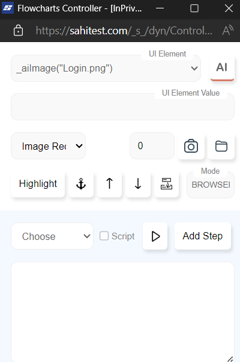Click the camera screenshot capture icon

click(191, 146)
